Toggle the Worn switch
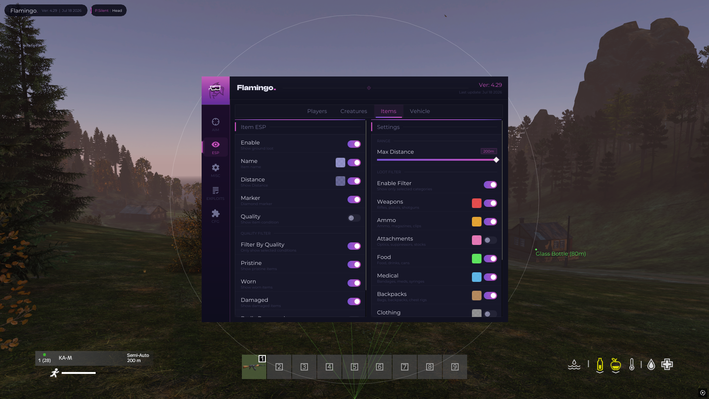Image resolution: width=709 pixels, height=399 pixels. [354, 283]
